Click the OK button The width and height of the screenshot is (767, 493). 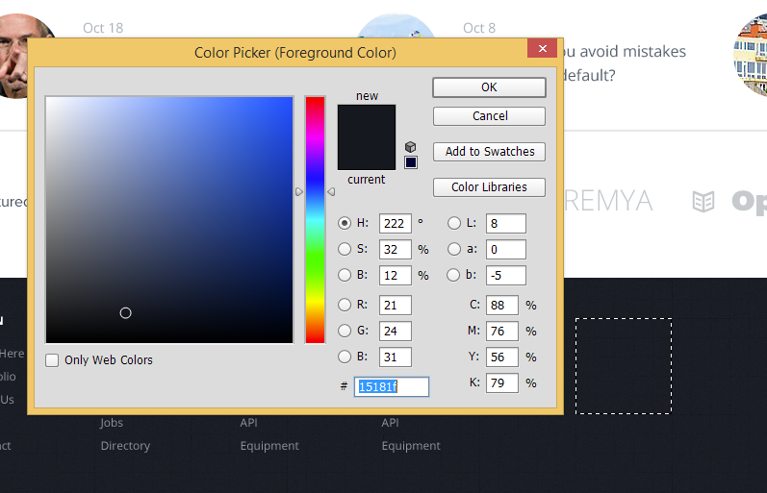[489, 87]
